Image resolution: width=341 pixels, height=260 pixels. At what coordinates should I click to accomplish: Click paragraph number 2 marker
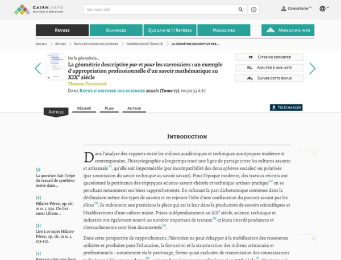(314, 238)
